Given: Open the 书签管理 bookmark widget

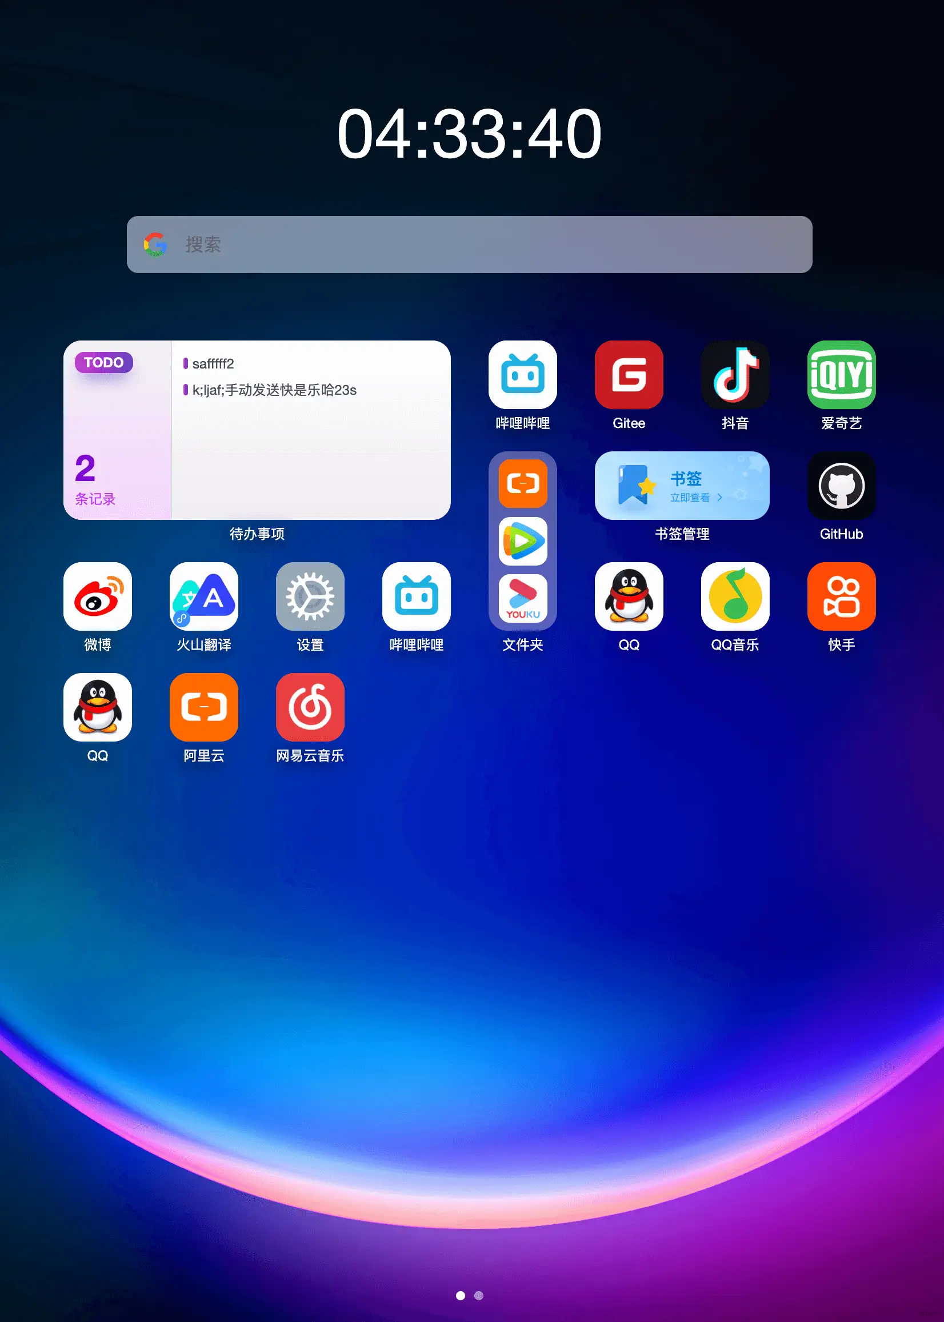Looking at the screenshot, I should point(682,486).
